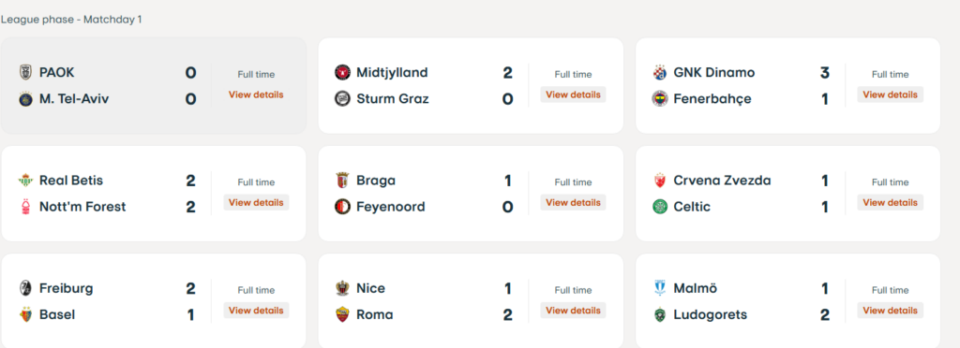
Task: Click the Crvena Zvezda team name
Action: tap(722, 181)
